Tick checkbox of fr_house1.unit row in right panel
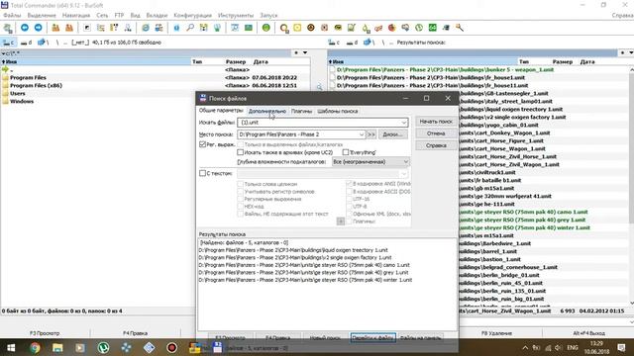This screenshot has height=356, width=634. click(333, 77)
